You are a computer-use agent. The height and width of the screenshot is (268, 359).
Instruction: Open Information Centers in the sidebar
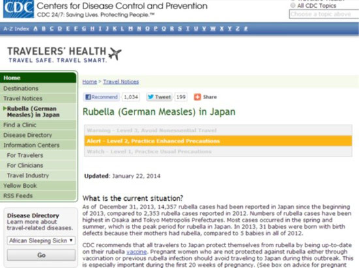(x=38, y=145)
